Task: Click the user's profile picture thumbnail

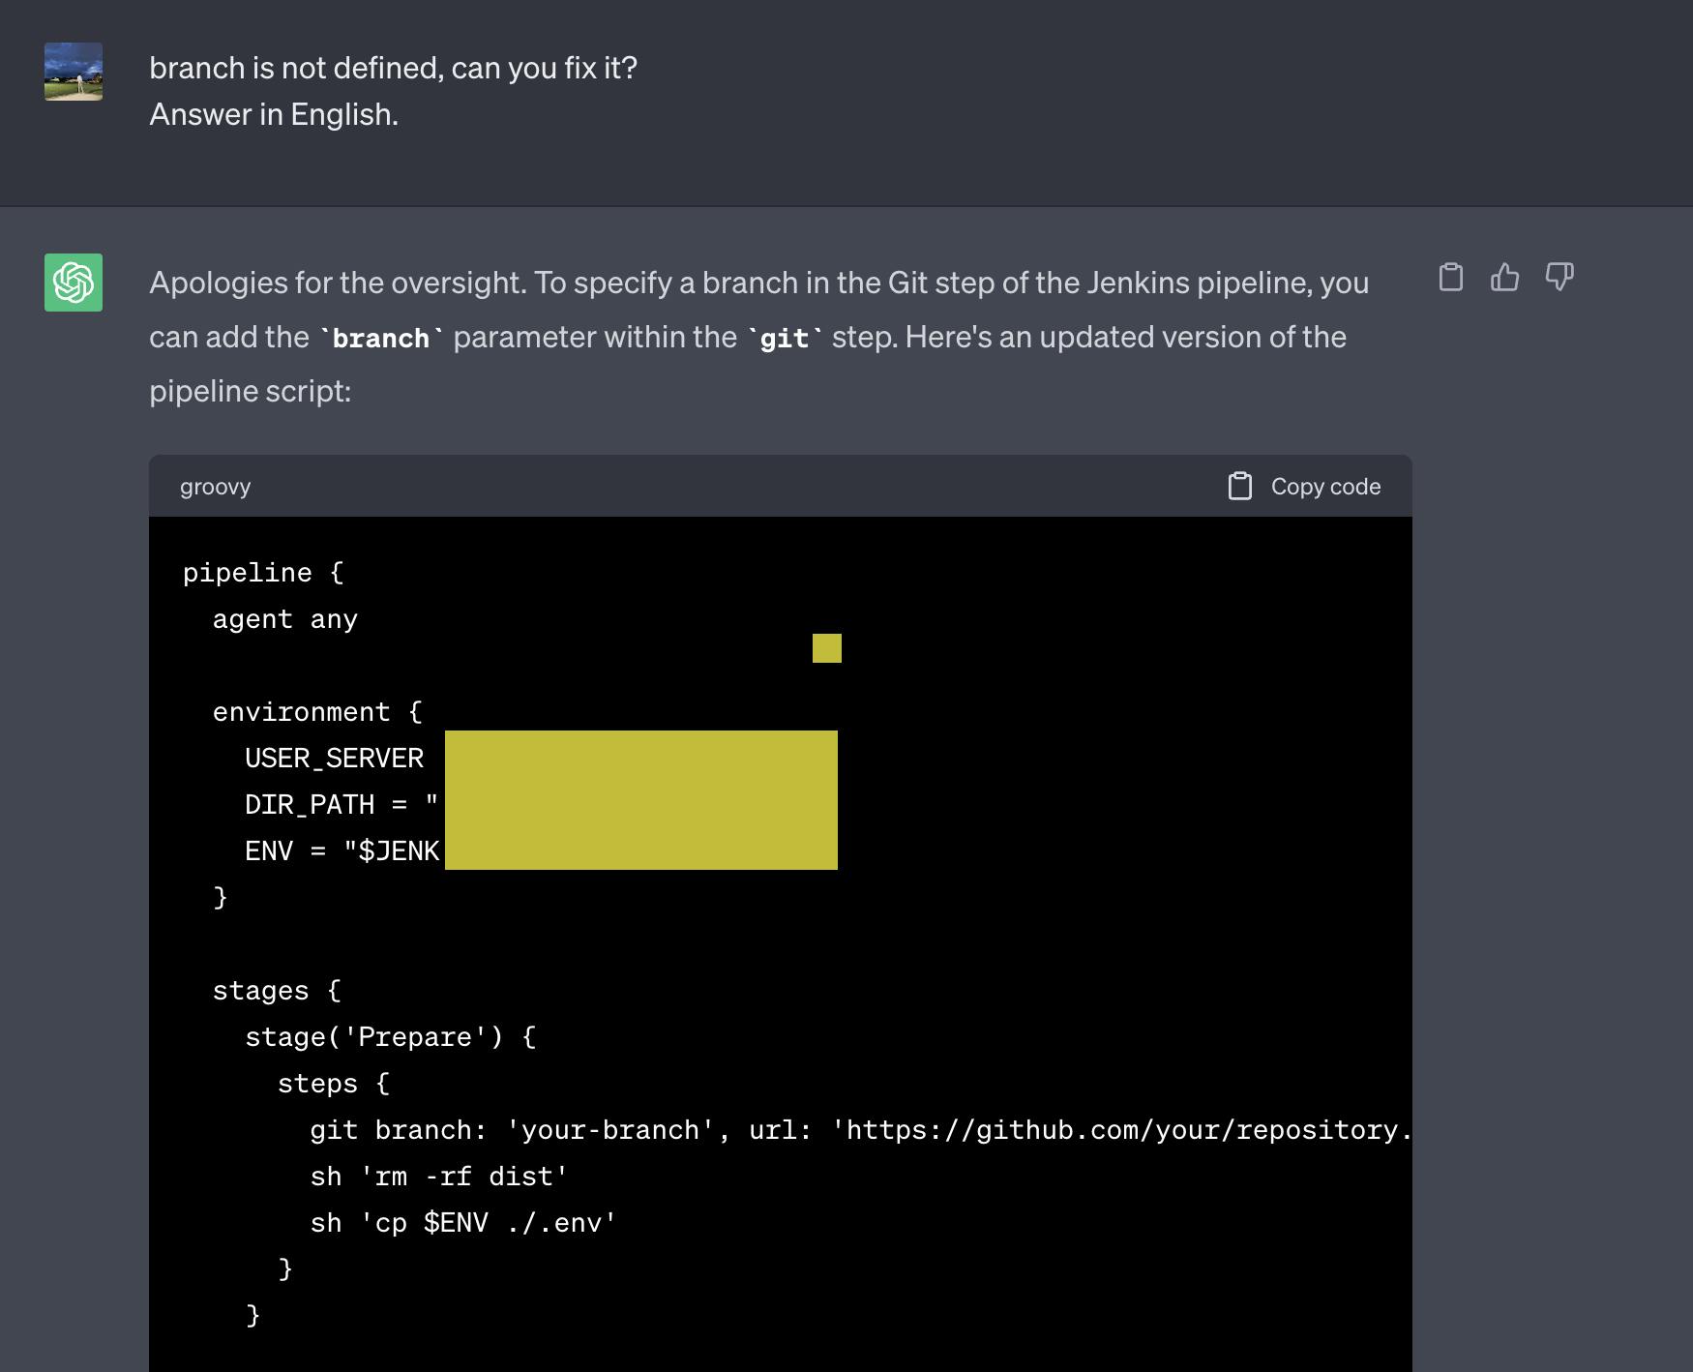Action: coord(74,72)
